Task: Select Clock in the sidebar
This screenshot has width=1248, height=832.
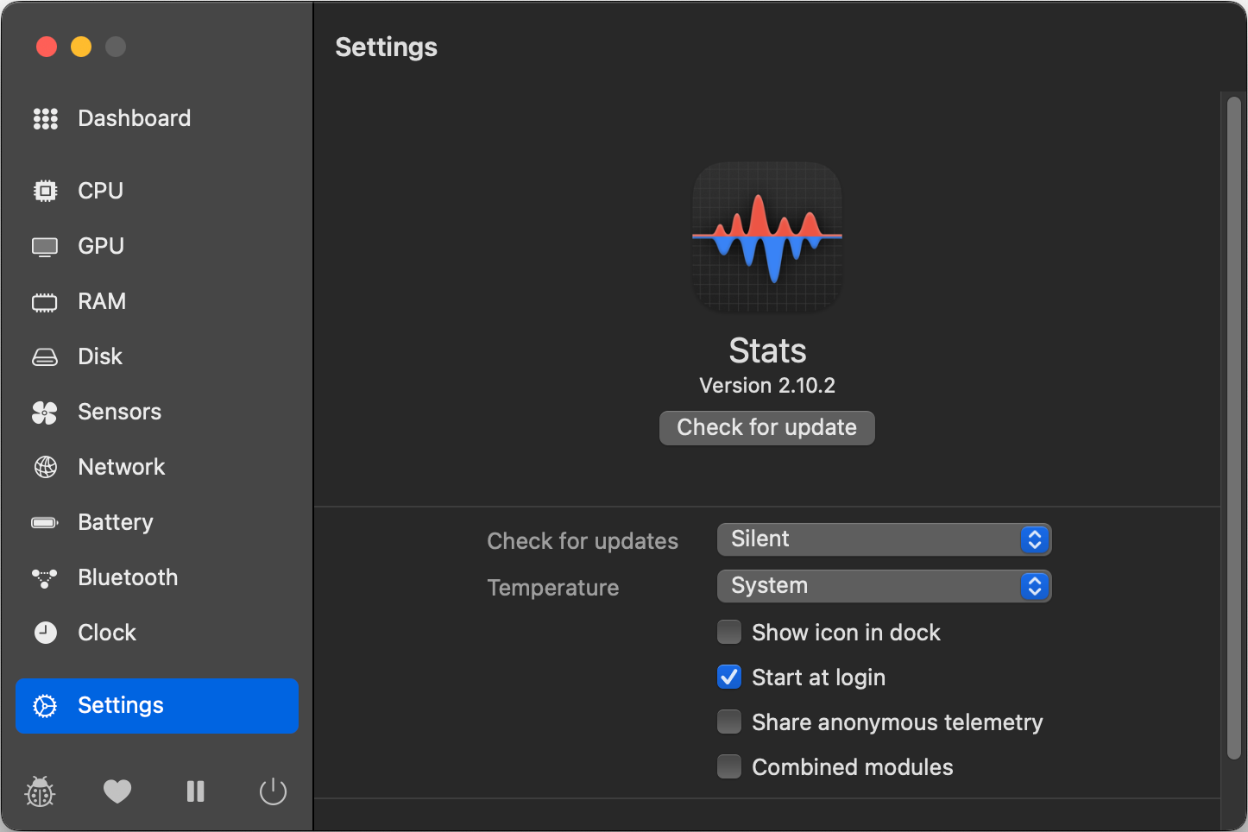Action: tap(107, 633)
